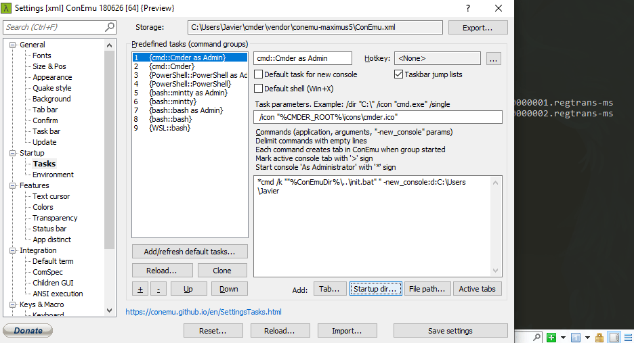Screen dimensions: 634x343
Task: Open the Size & Pos settings page
Action: point(49,66)
